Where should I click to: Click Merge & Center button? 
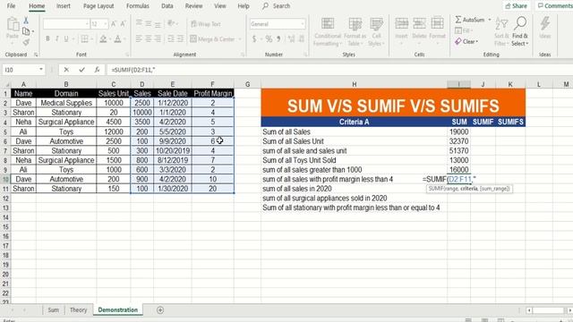pyautogui.click(x=213, y=38)
